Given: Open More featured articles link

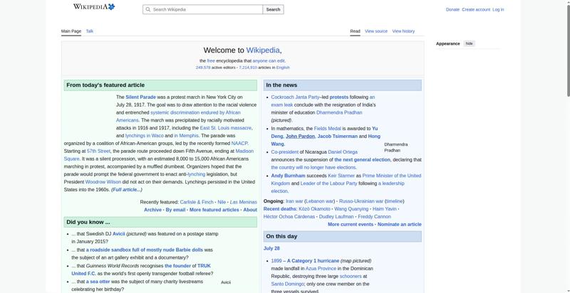Looking at the screenshot, I should point(214,210).
